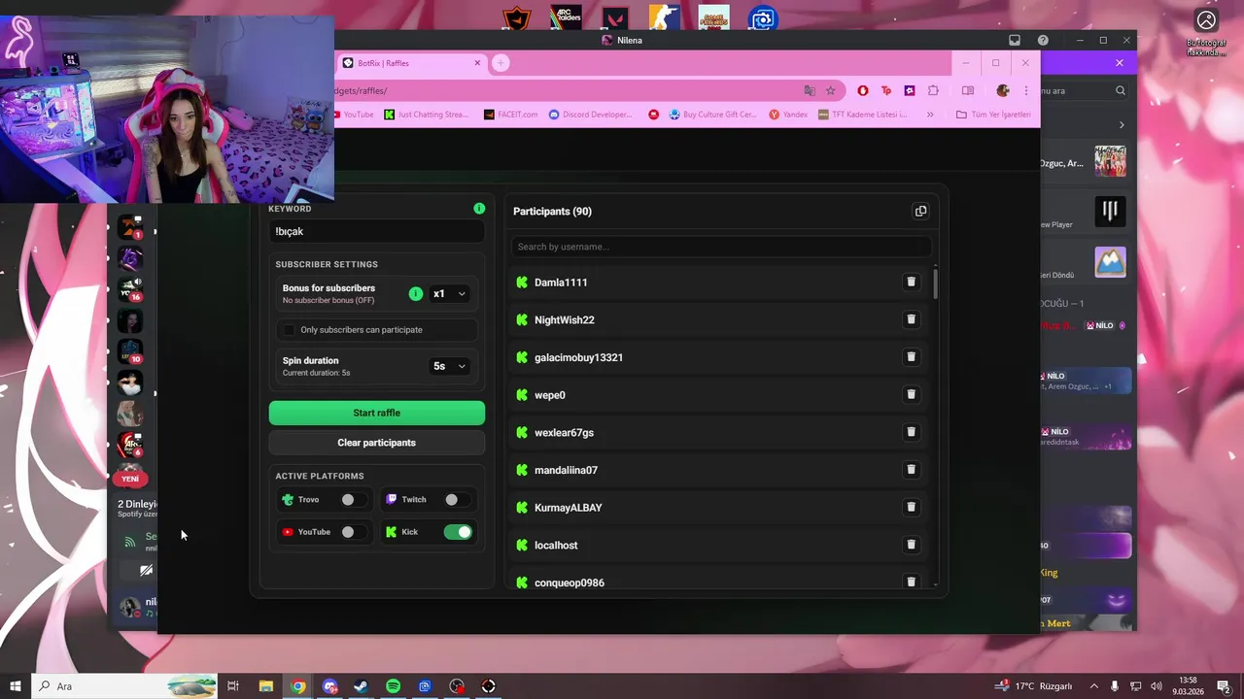Switch to the BotRix Raffles tab
Viewport: 1244px width, 699px height.
pos(411,63)
